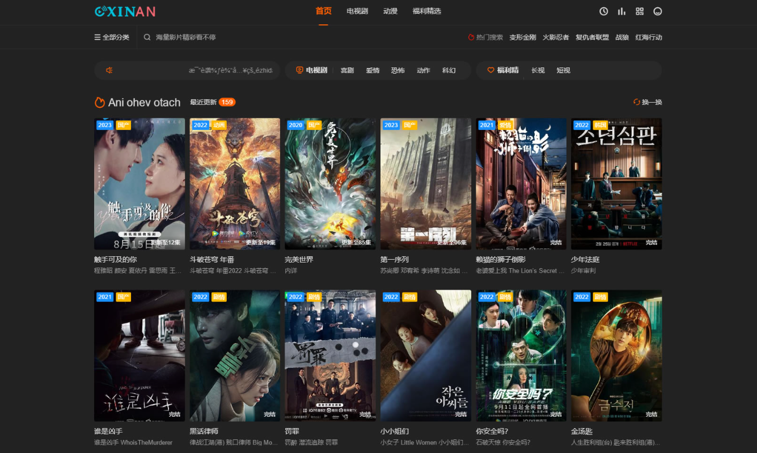Open 全部分类 category menu

pos(112,37)
